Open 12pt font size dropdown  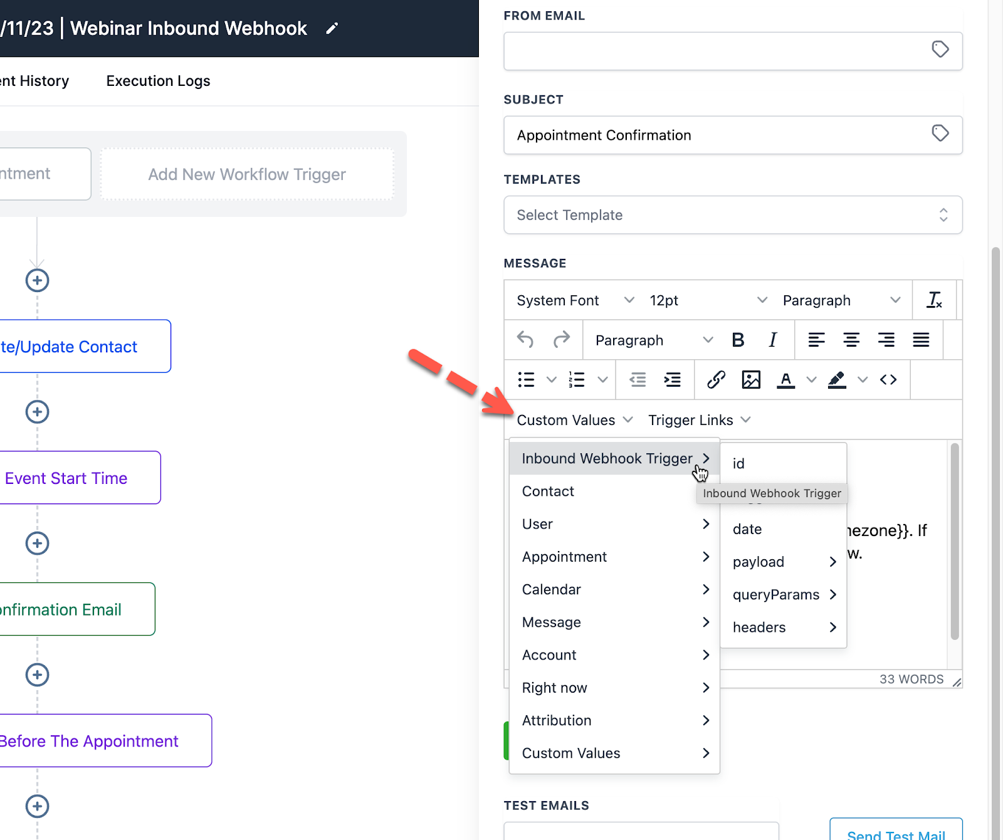click(x=708, y=300)
